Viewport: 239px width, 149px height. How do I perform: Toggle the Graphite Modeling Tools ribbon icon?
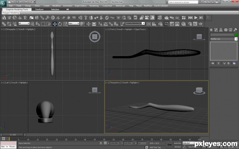(166, 24)
